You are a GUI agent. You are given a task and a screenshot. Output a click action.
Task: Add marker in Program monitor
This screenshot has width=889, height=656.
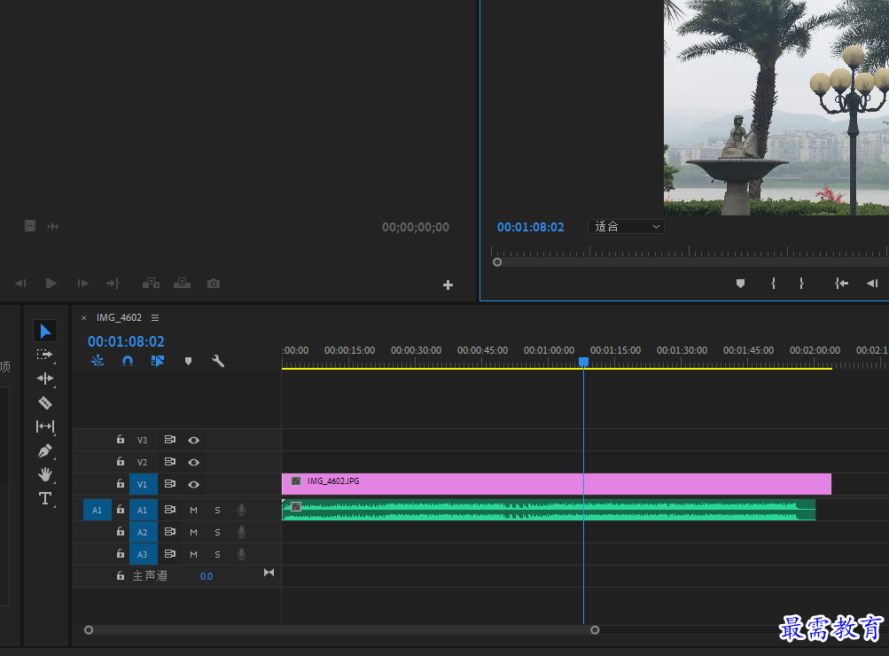coord(740,283)
